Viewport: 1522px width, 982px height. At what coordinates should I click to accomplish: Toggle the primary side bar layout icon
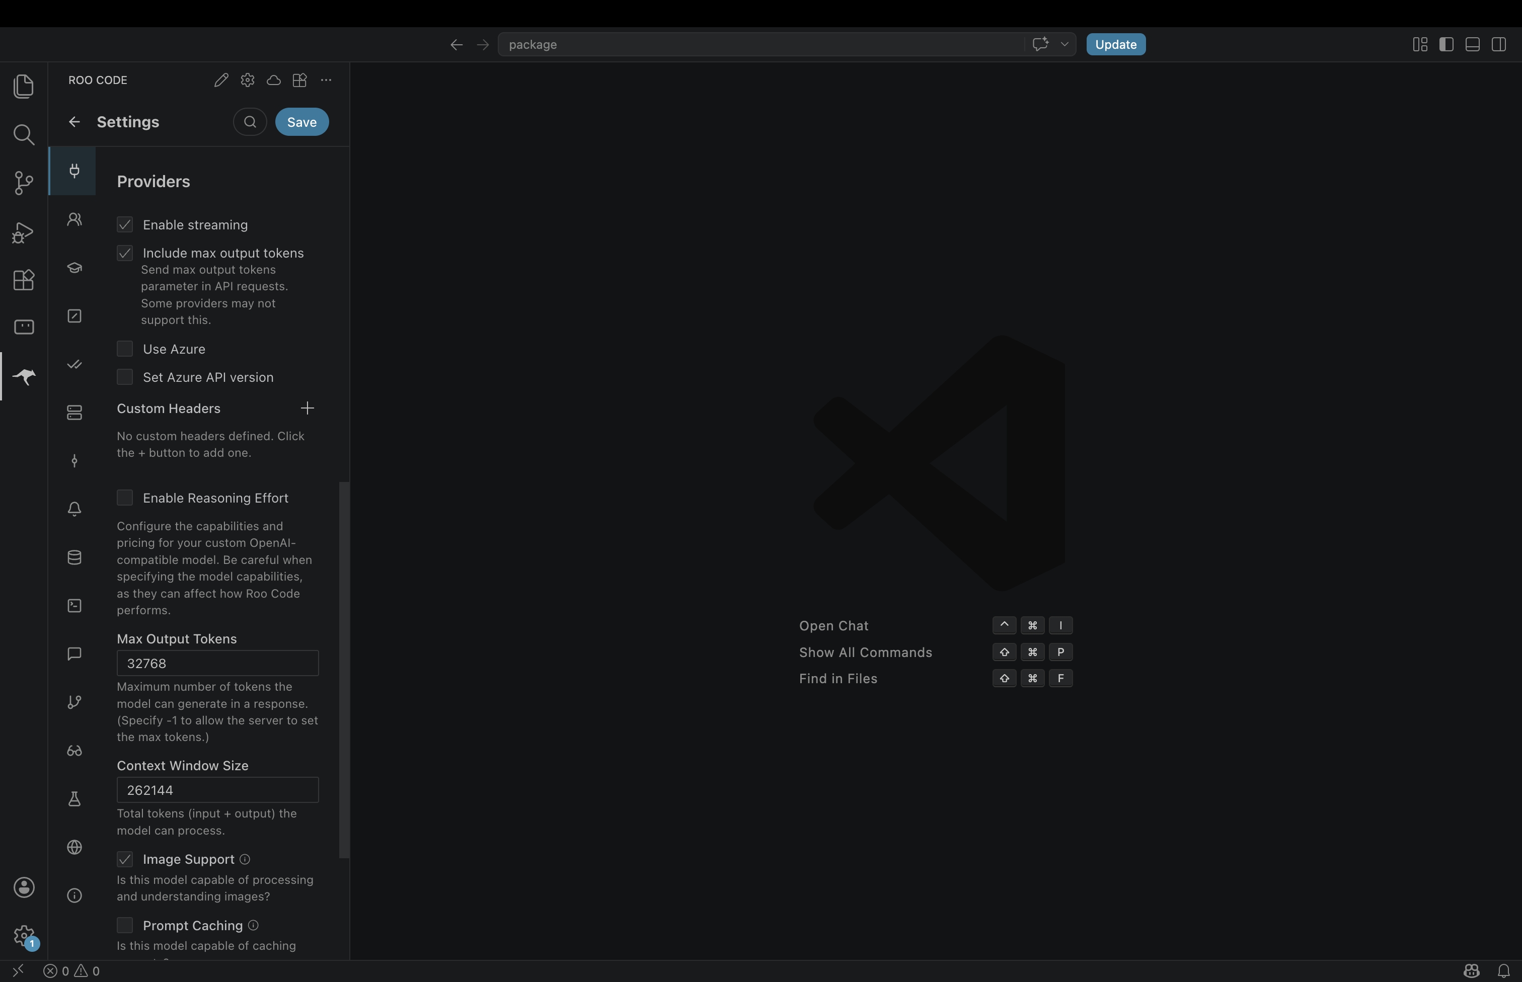1446,44
